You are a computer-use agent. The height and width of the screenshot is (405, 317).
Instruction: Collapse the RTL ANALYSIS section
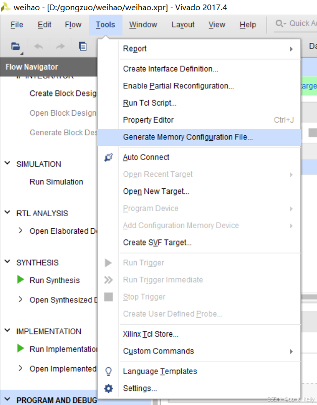point(8,213)
